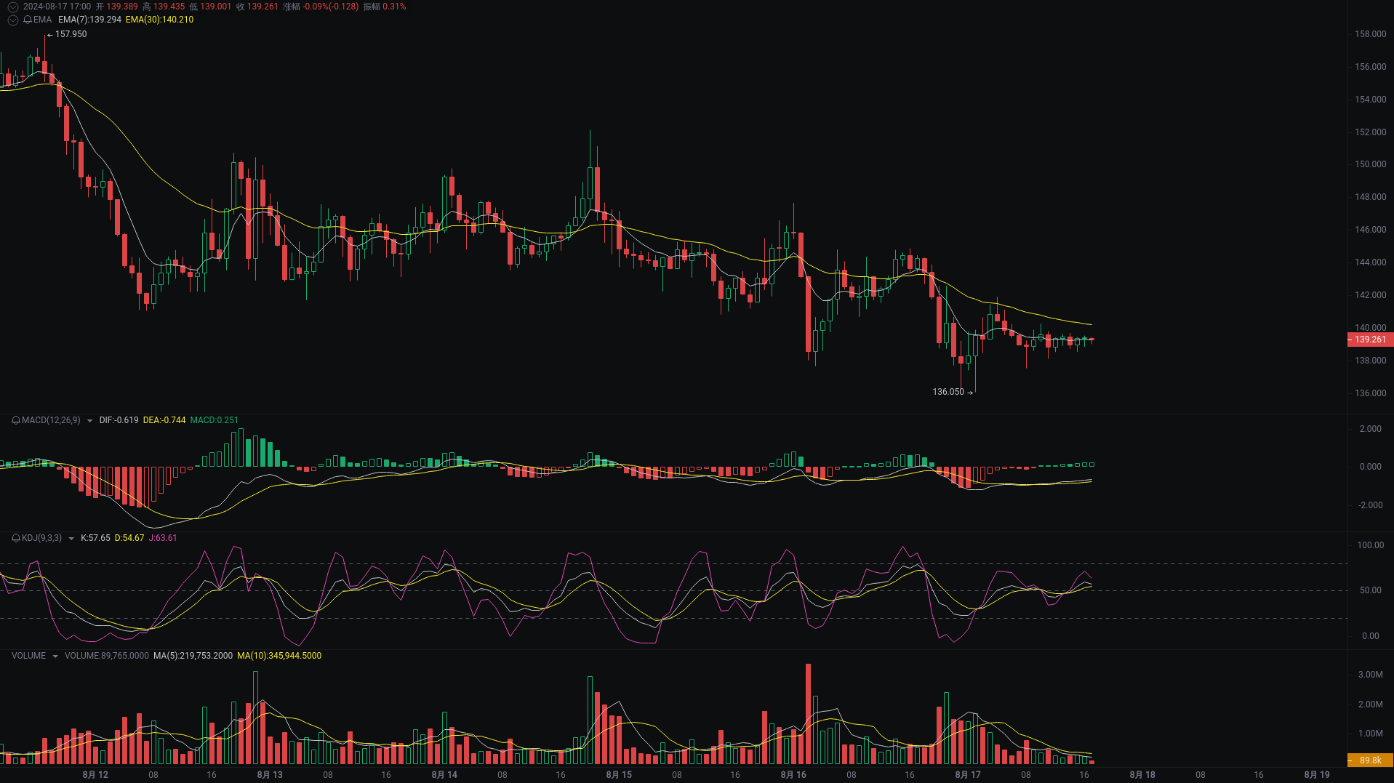Click the red 139.261 current price tag

(x=1370, y=340)
